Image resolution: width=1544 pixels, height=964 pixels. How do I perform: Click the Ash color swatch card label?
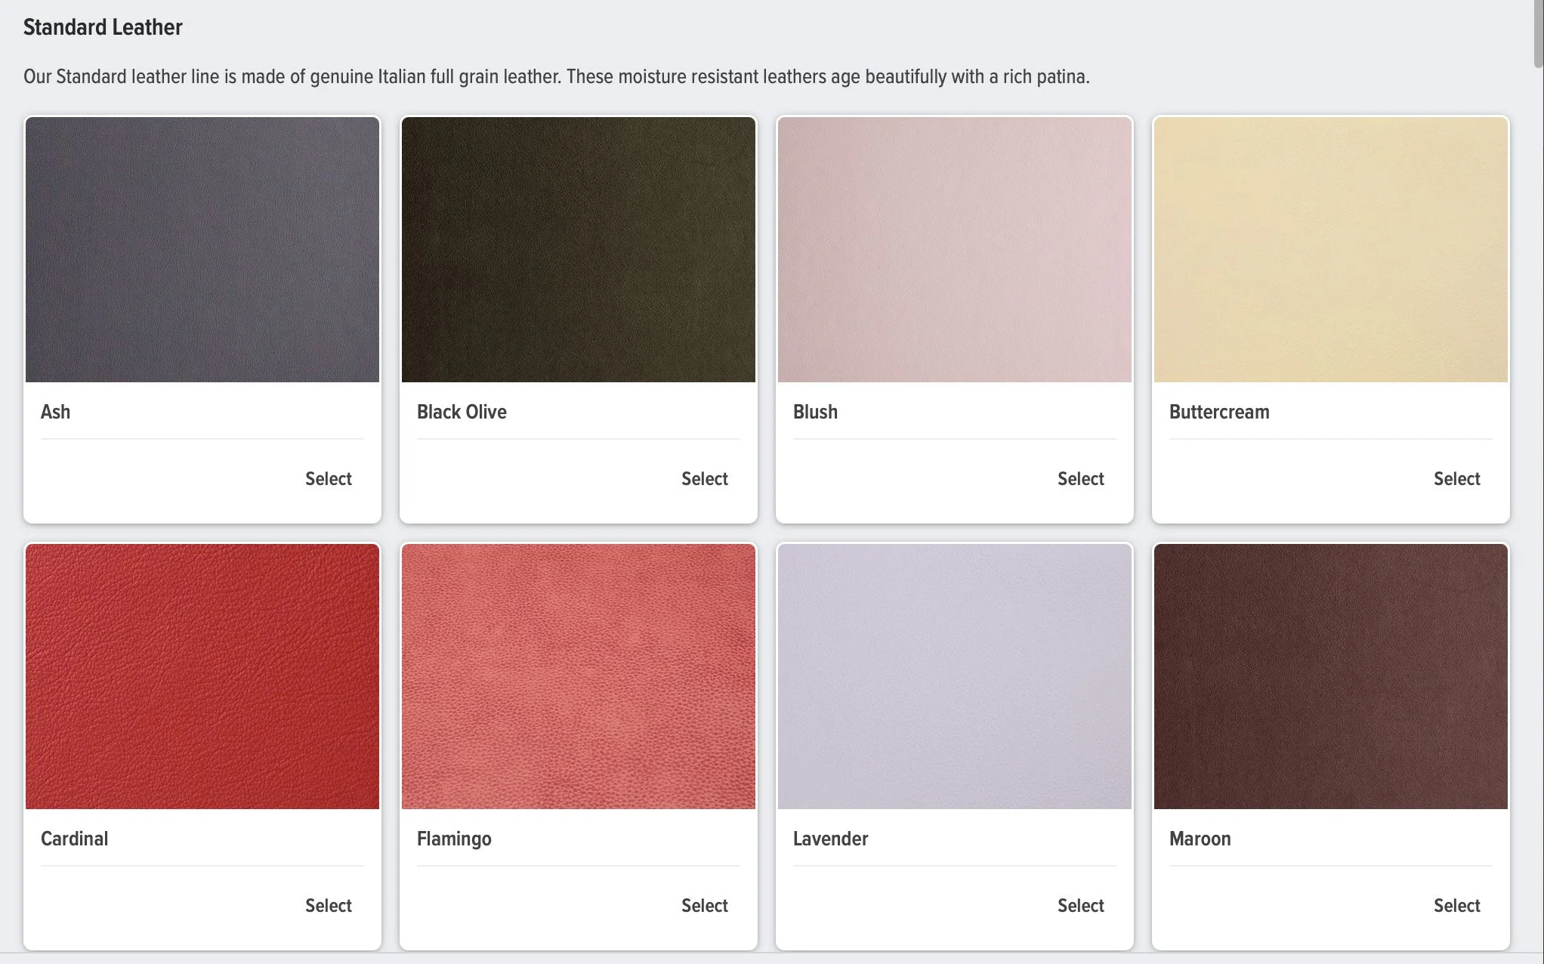pos(55,412)
